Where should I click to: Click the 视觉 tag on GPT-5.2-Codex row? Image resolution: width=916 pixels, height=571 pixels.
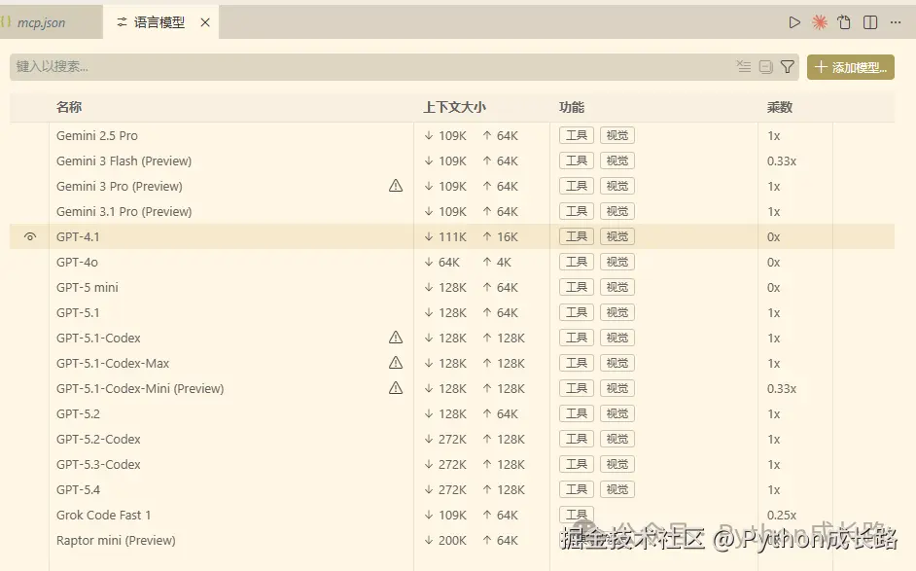coord(617,439)
